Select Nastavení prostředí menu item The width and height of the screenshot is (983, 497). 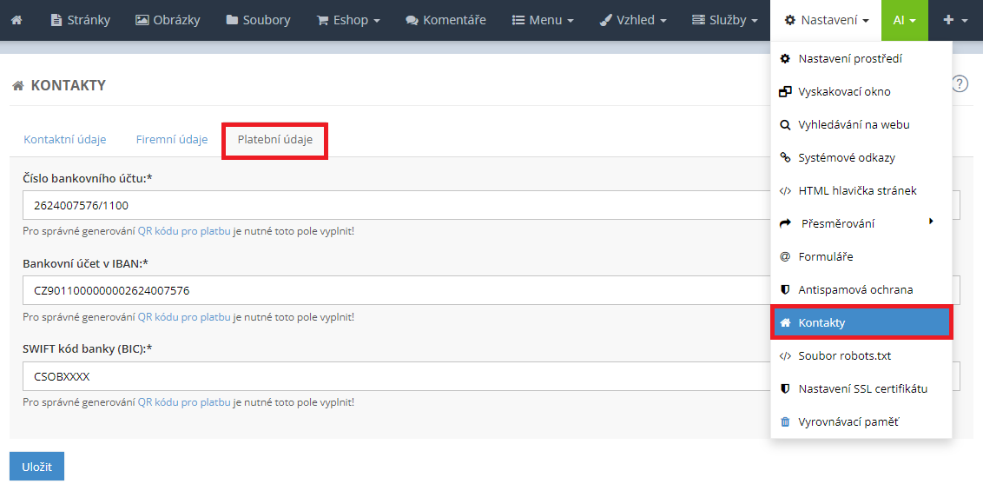click(849, 58)
